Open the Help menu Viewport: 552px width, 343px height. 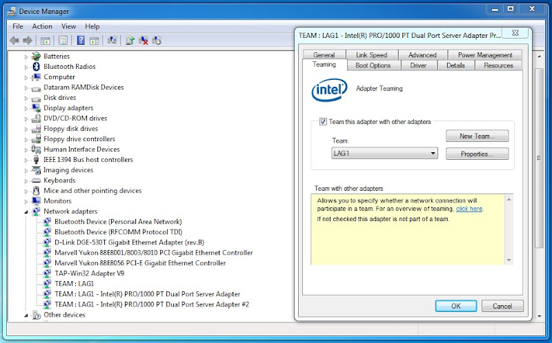[x=92, y=26]
